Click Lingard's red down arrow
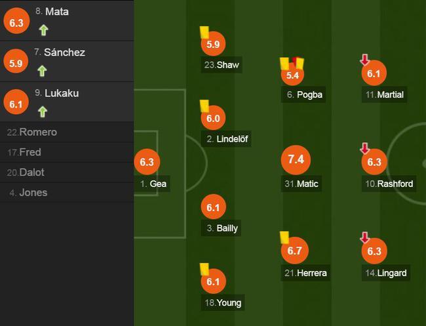 (364, 237)
